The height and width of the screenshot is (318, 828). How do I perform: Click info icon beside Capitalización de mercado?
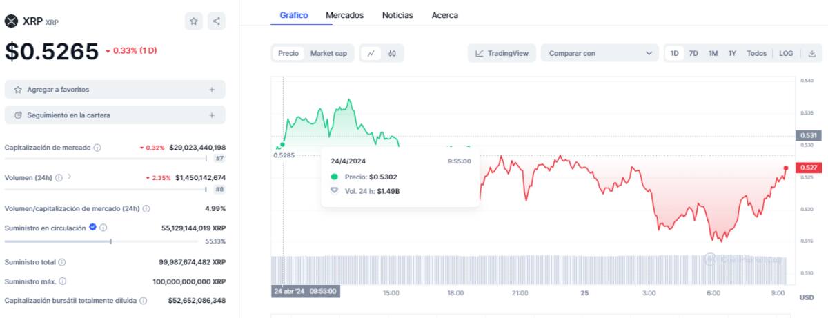tap(97, 148)
